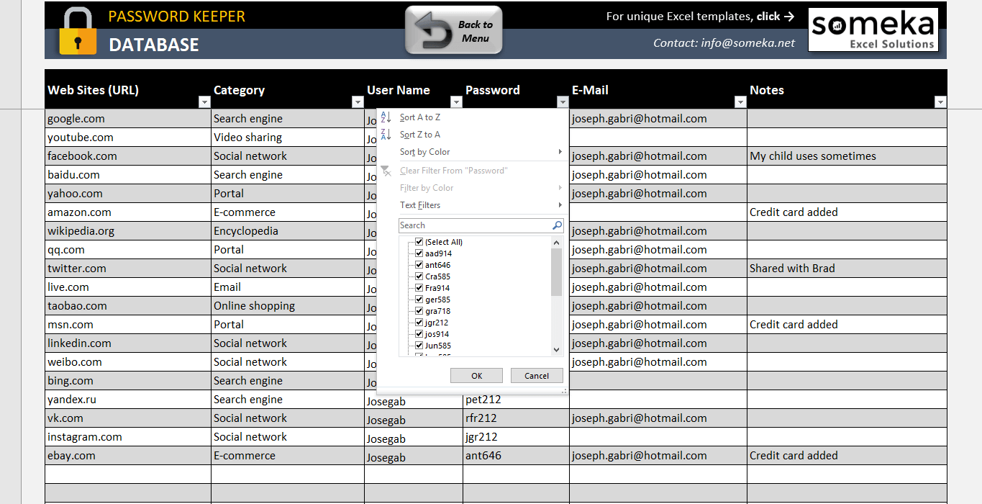982x504 pixels.
Task: Click the search magnifier icon
Action: 557,225
